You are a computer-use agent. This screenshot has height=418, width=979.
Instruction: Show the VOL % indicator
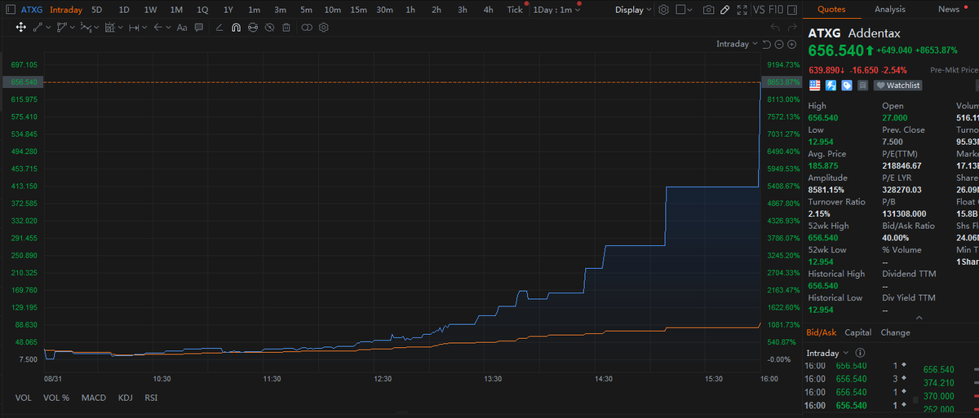56,398
